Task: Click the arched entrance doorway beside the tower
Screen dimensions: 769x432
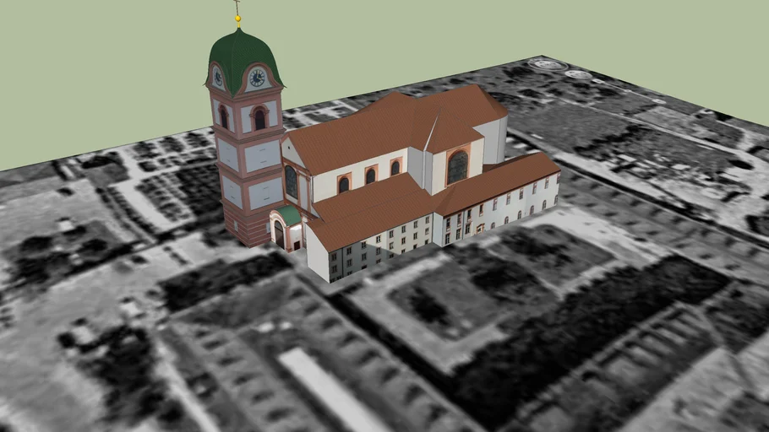Action: click(x=280, y=233)
